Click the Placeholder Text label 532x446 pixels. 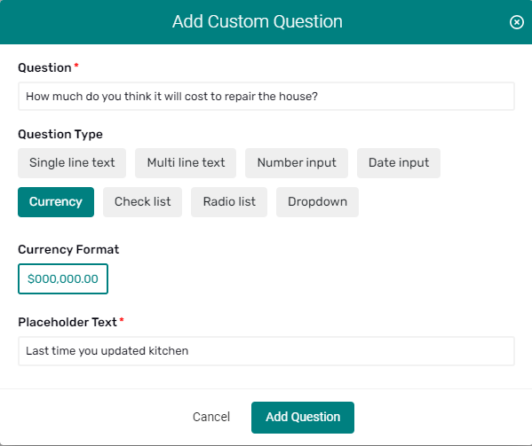click(x=67, y=322)
